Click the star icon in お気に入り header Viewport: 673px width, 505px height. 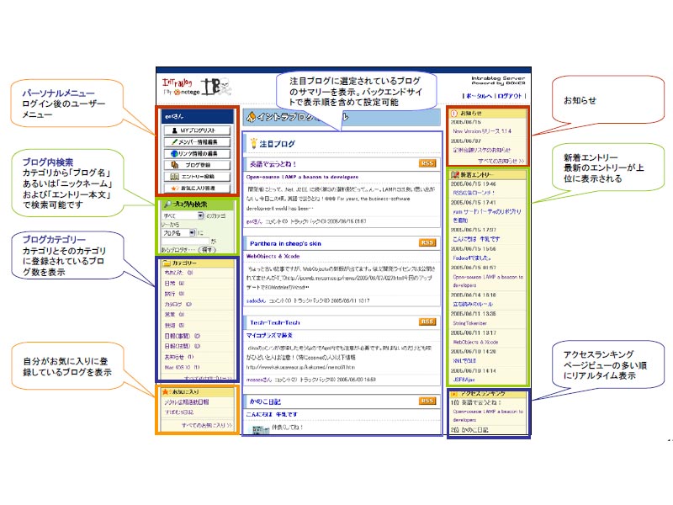165,391
